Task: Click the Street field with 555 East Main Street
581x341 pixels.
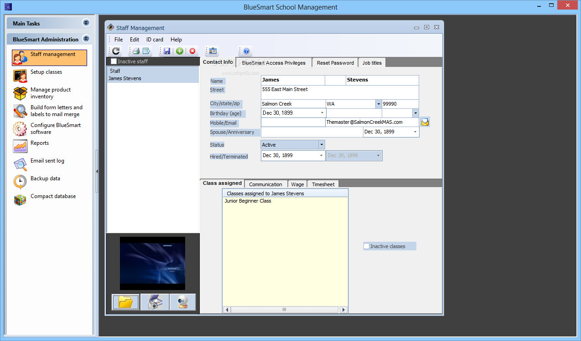Action: click(340, 92)
